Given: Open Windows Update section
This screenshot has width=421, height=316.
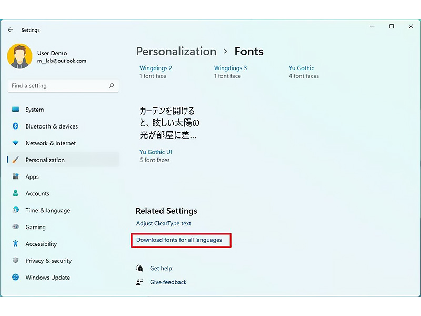Looking at the screenshot, I should click(x=63, y=278).
